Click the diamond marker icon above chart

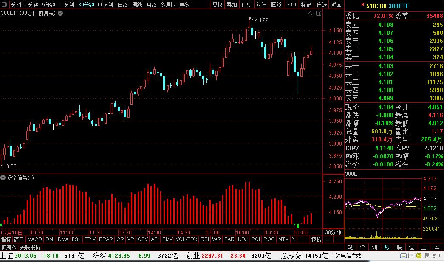tap(311, 13)
